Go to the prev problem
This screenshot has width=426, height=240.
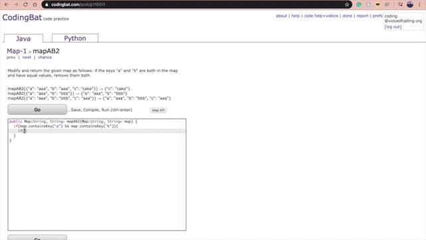[x=11, y=57]
